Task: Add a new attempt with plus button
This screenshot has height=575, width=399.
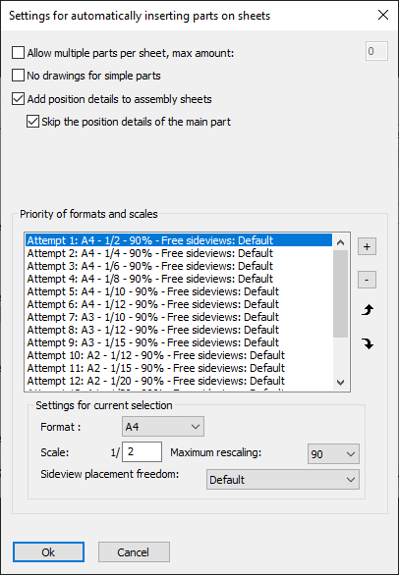Action: click(367, 247)
